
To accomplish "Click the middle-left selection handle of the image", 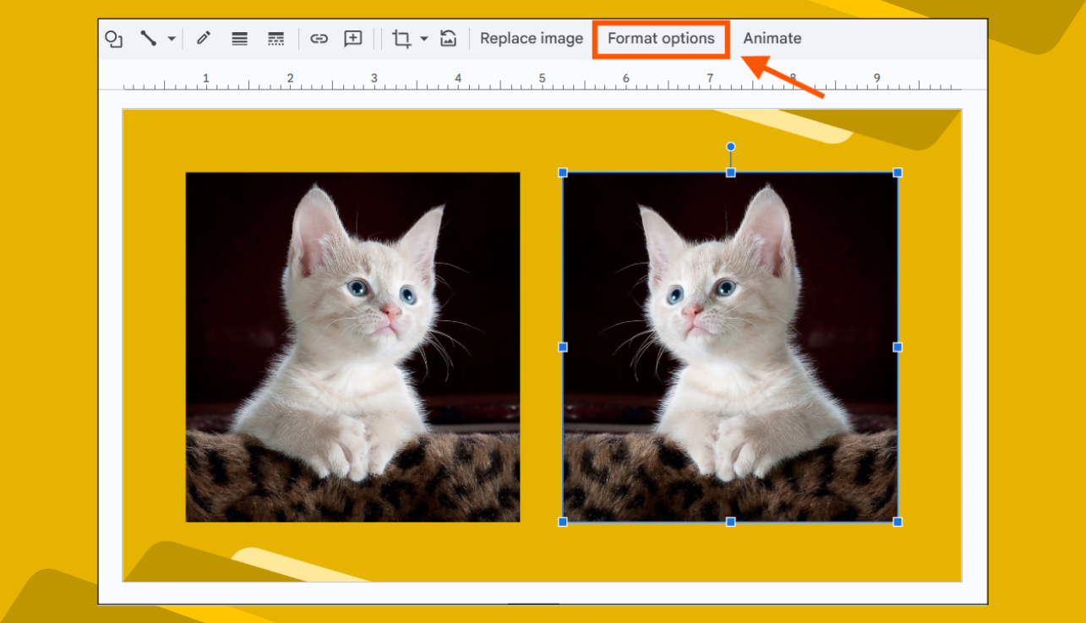I will (x=561, y=347).
